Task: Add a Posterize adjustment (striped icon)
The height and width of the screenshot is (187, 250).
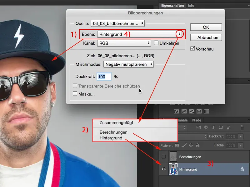Action: coord(184,111)
